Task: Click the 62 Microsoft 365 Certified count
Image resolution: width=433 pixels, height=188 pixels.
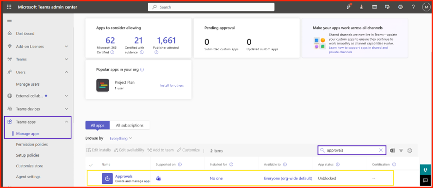Action: click(110, 41)
